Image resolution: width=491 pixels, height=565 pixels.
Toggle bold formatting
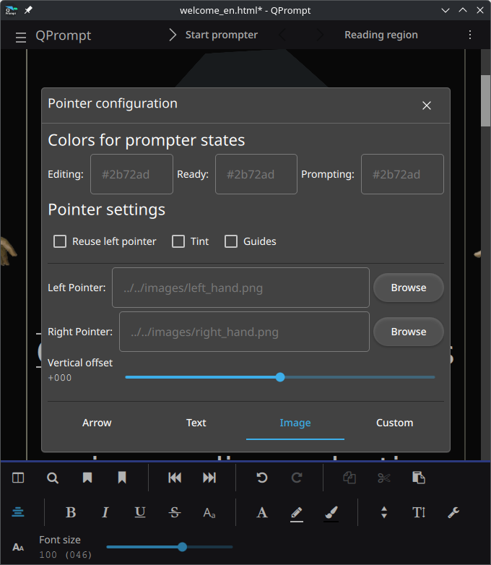click(x=71, y=512)
